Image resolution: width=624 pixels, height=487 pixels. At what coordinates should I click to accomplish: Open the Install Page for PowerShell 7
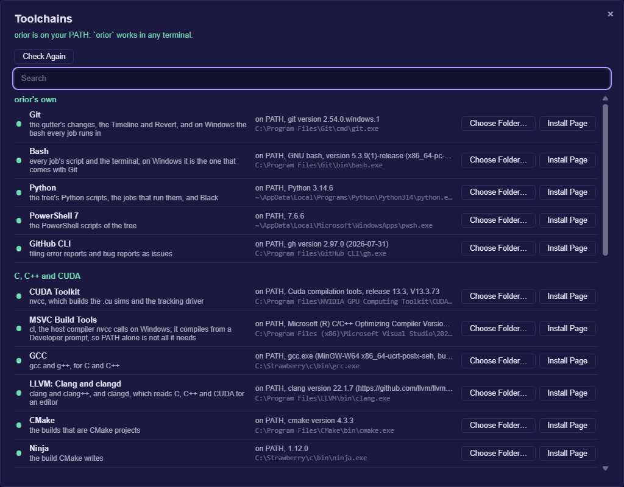coord(567,220)
